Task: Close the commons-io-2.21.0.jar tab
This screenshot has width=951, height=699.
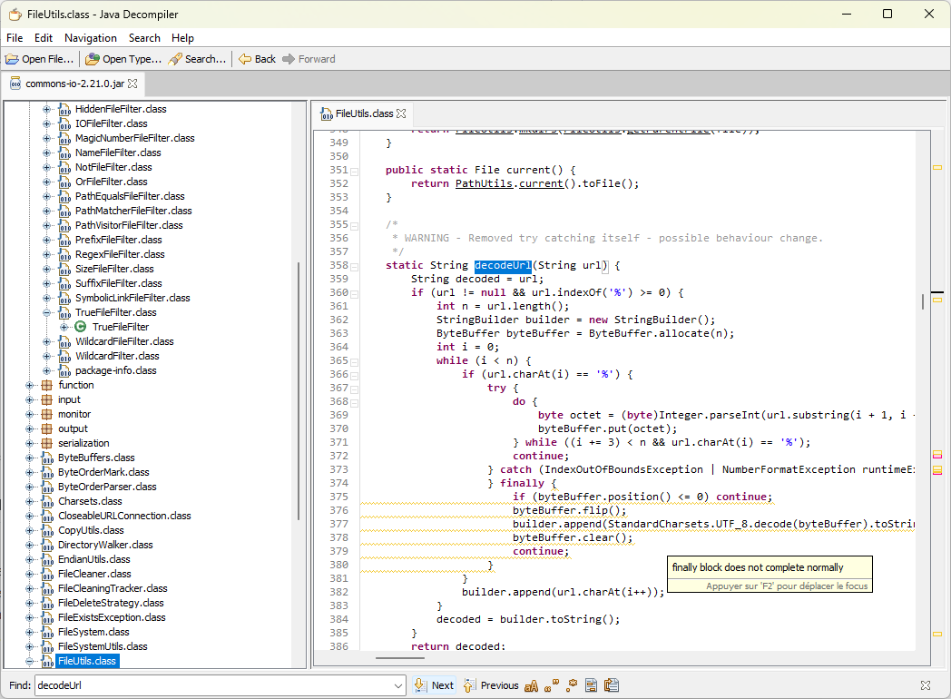Action: [132, 84]
